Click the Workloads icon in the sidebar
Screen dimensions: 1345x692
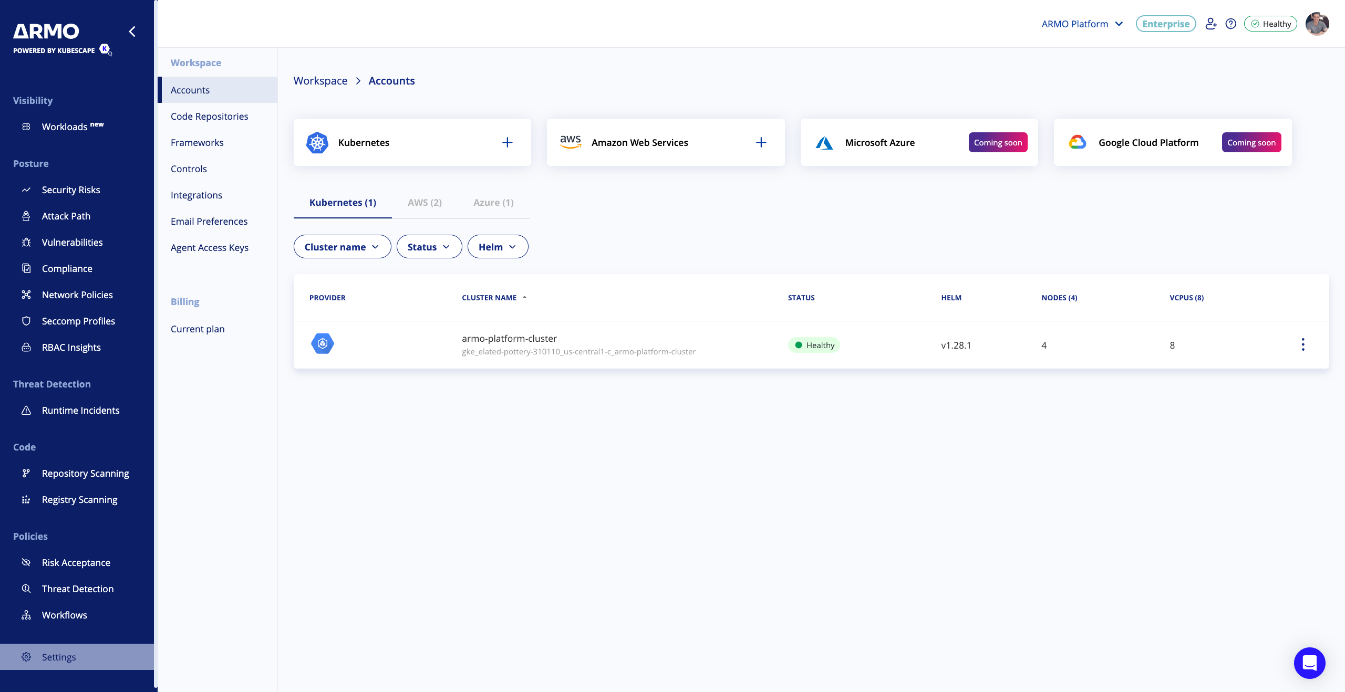click(26, 127)
